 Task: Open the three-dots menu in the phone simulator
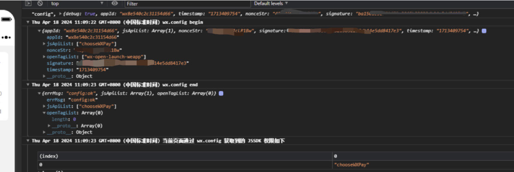click(x=6, y=37)
